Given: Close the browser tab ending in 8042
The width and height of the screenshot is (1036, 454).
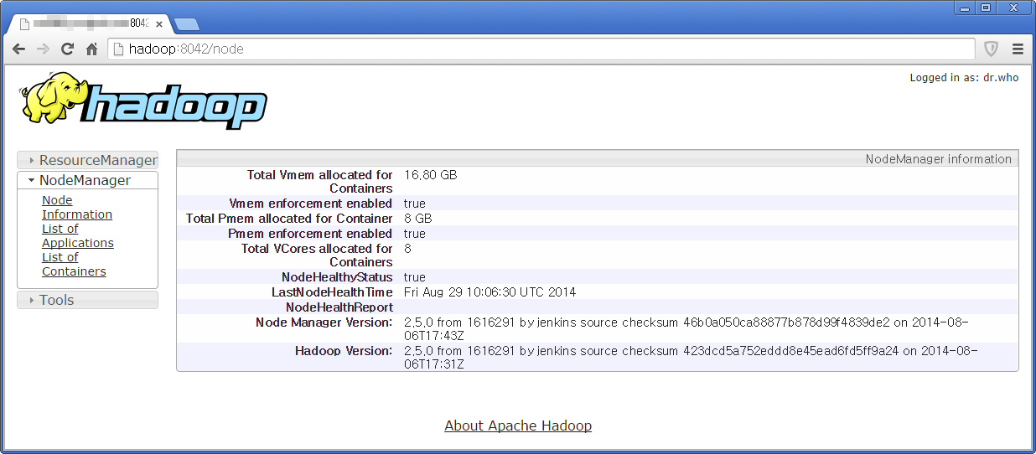Looking at the screenshot, I should [159, 24].
